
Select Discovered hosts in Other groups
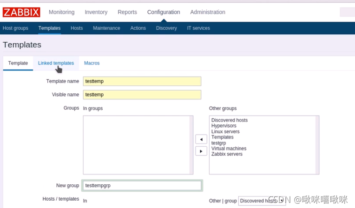click(230, 120)
